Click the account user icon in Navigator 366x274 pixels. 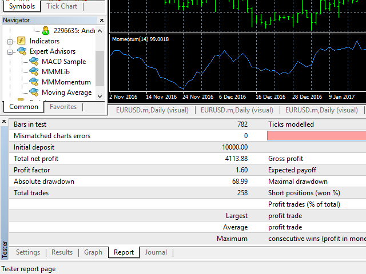(46, 31)
